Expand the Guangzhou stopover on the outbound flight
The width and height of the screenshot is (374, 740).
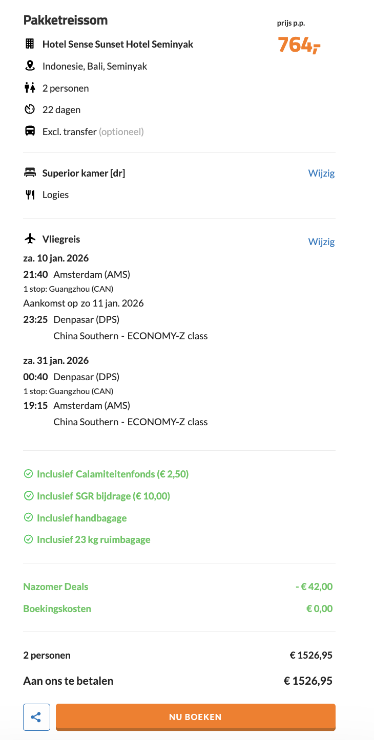coord(69,290)
